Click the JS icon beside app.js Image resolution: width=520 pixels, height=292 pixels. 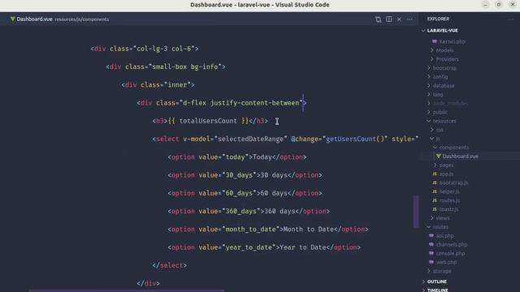pos(435,174)
